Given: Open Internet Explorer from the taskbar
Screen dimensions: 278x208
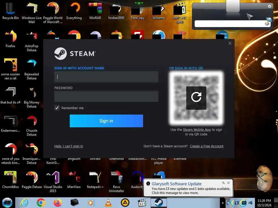Looking at the screenshot, I should pyautogui.click(x=24, y=203).
